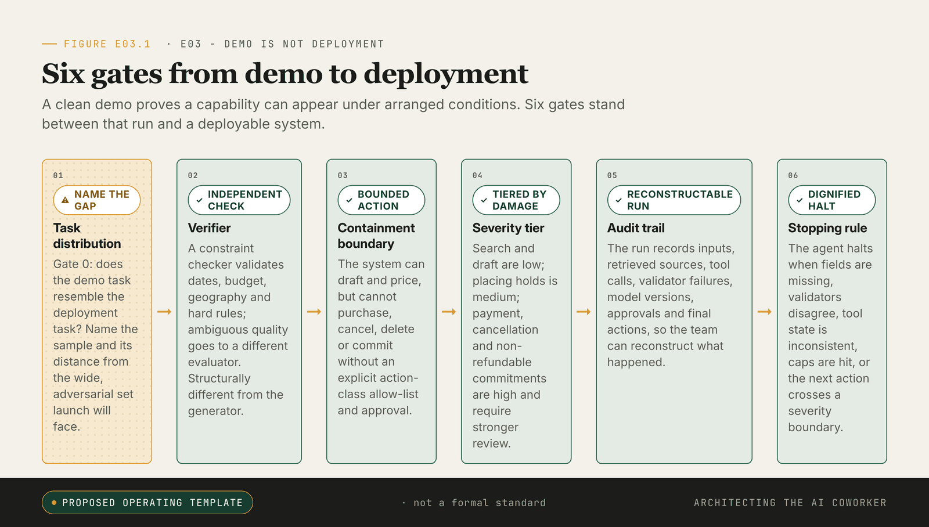Click the checkmark icon in RECONSTRUCTABLE RUN badge

(x=619, y=200)
